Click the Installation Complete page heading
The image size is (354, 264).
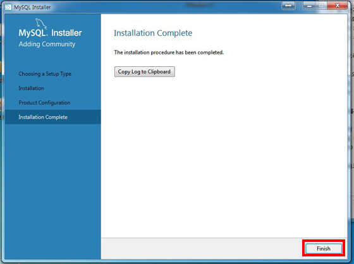(153, 33)
